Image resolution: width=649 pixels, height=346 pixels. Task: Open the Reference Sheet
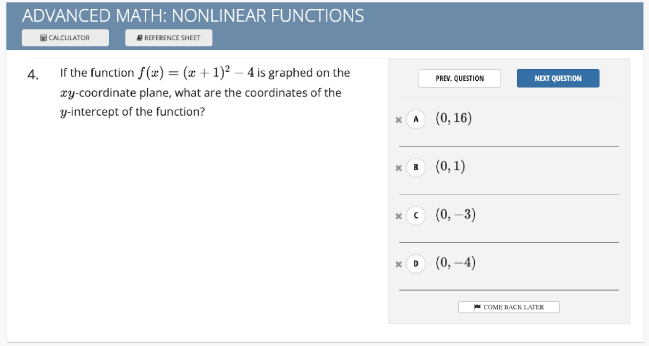pos(168,38)
